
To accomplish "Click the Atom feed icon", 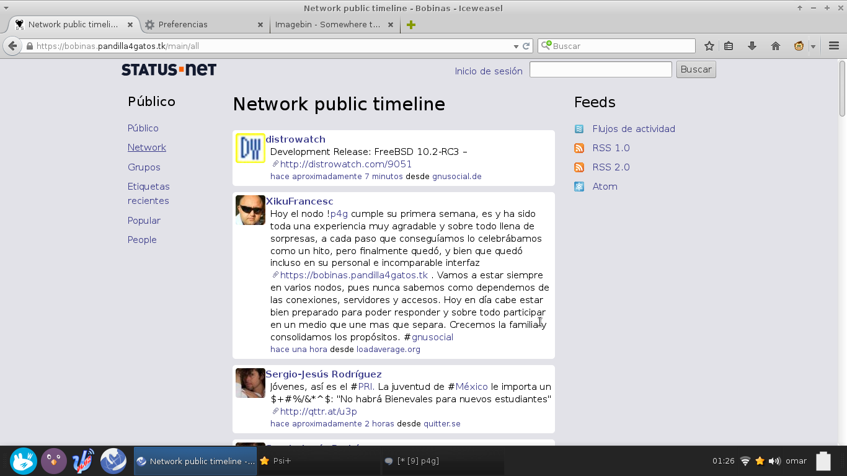I will pyautogui.click(x=579, y=187).
